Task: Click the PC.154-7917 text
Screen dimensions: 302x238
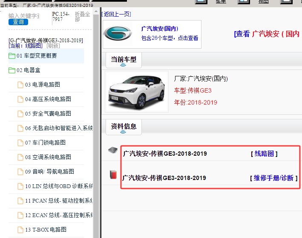Action: pos(60,17)
